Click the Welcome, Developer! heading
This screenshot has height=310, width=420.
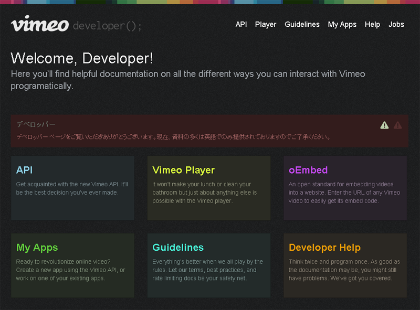tap(82, 58)
